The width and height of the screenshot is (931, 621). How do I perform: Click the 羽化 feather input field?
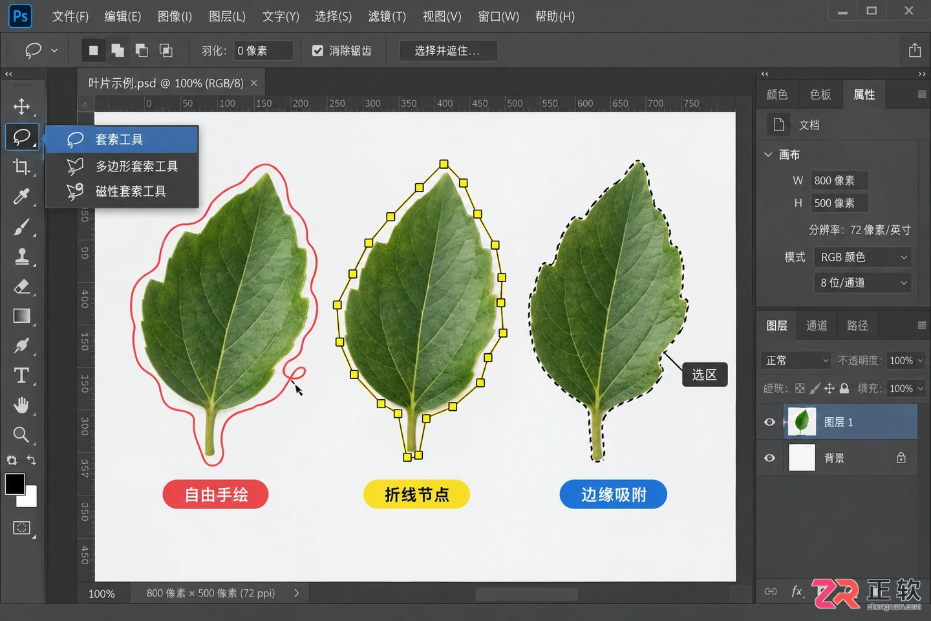click(x=264, y=50)
